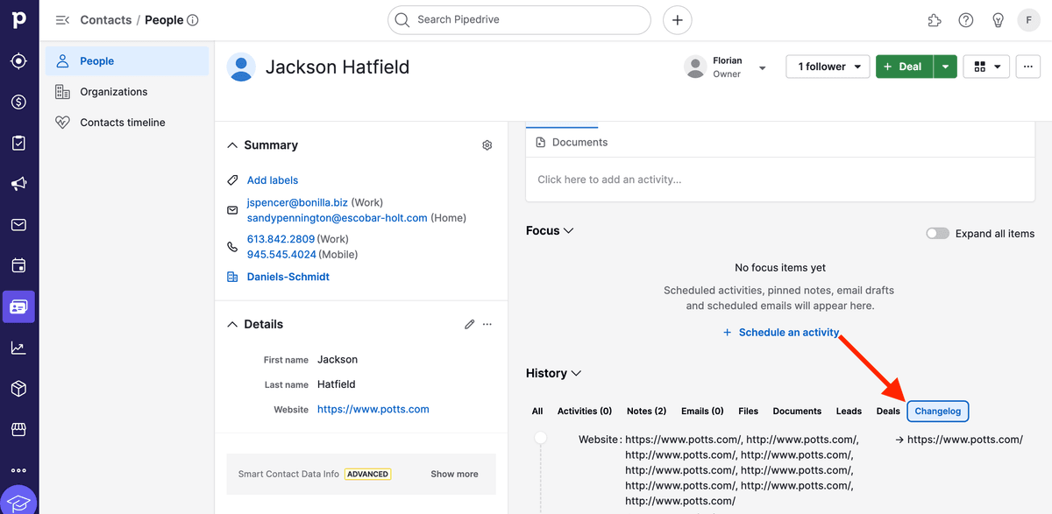
Task: Switch to the Changelog history tab
Action: (x=938, y=411)
